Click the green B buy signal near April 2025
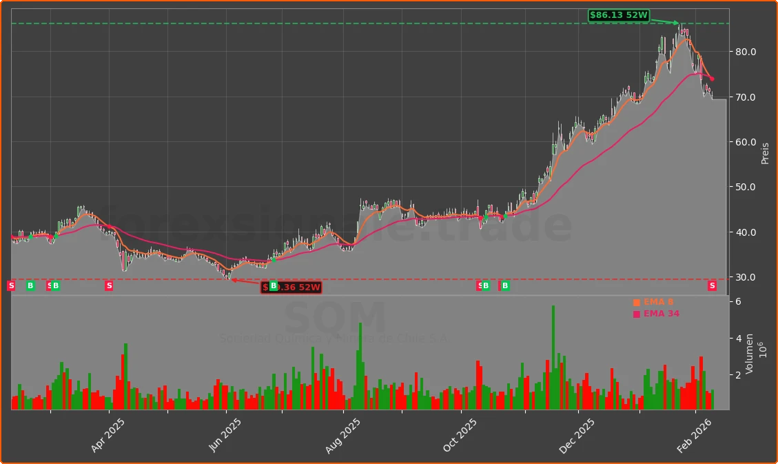778x464 pixels. [30, 285]
